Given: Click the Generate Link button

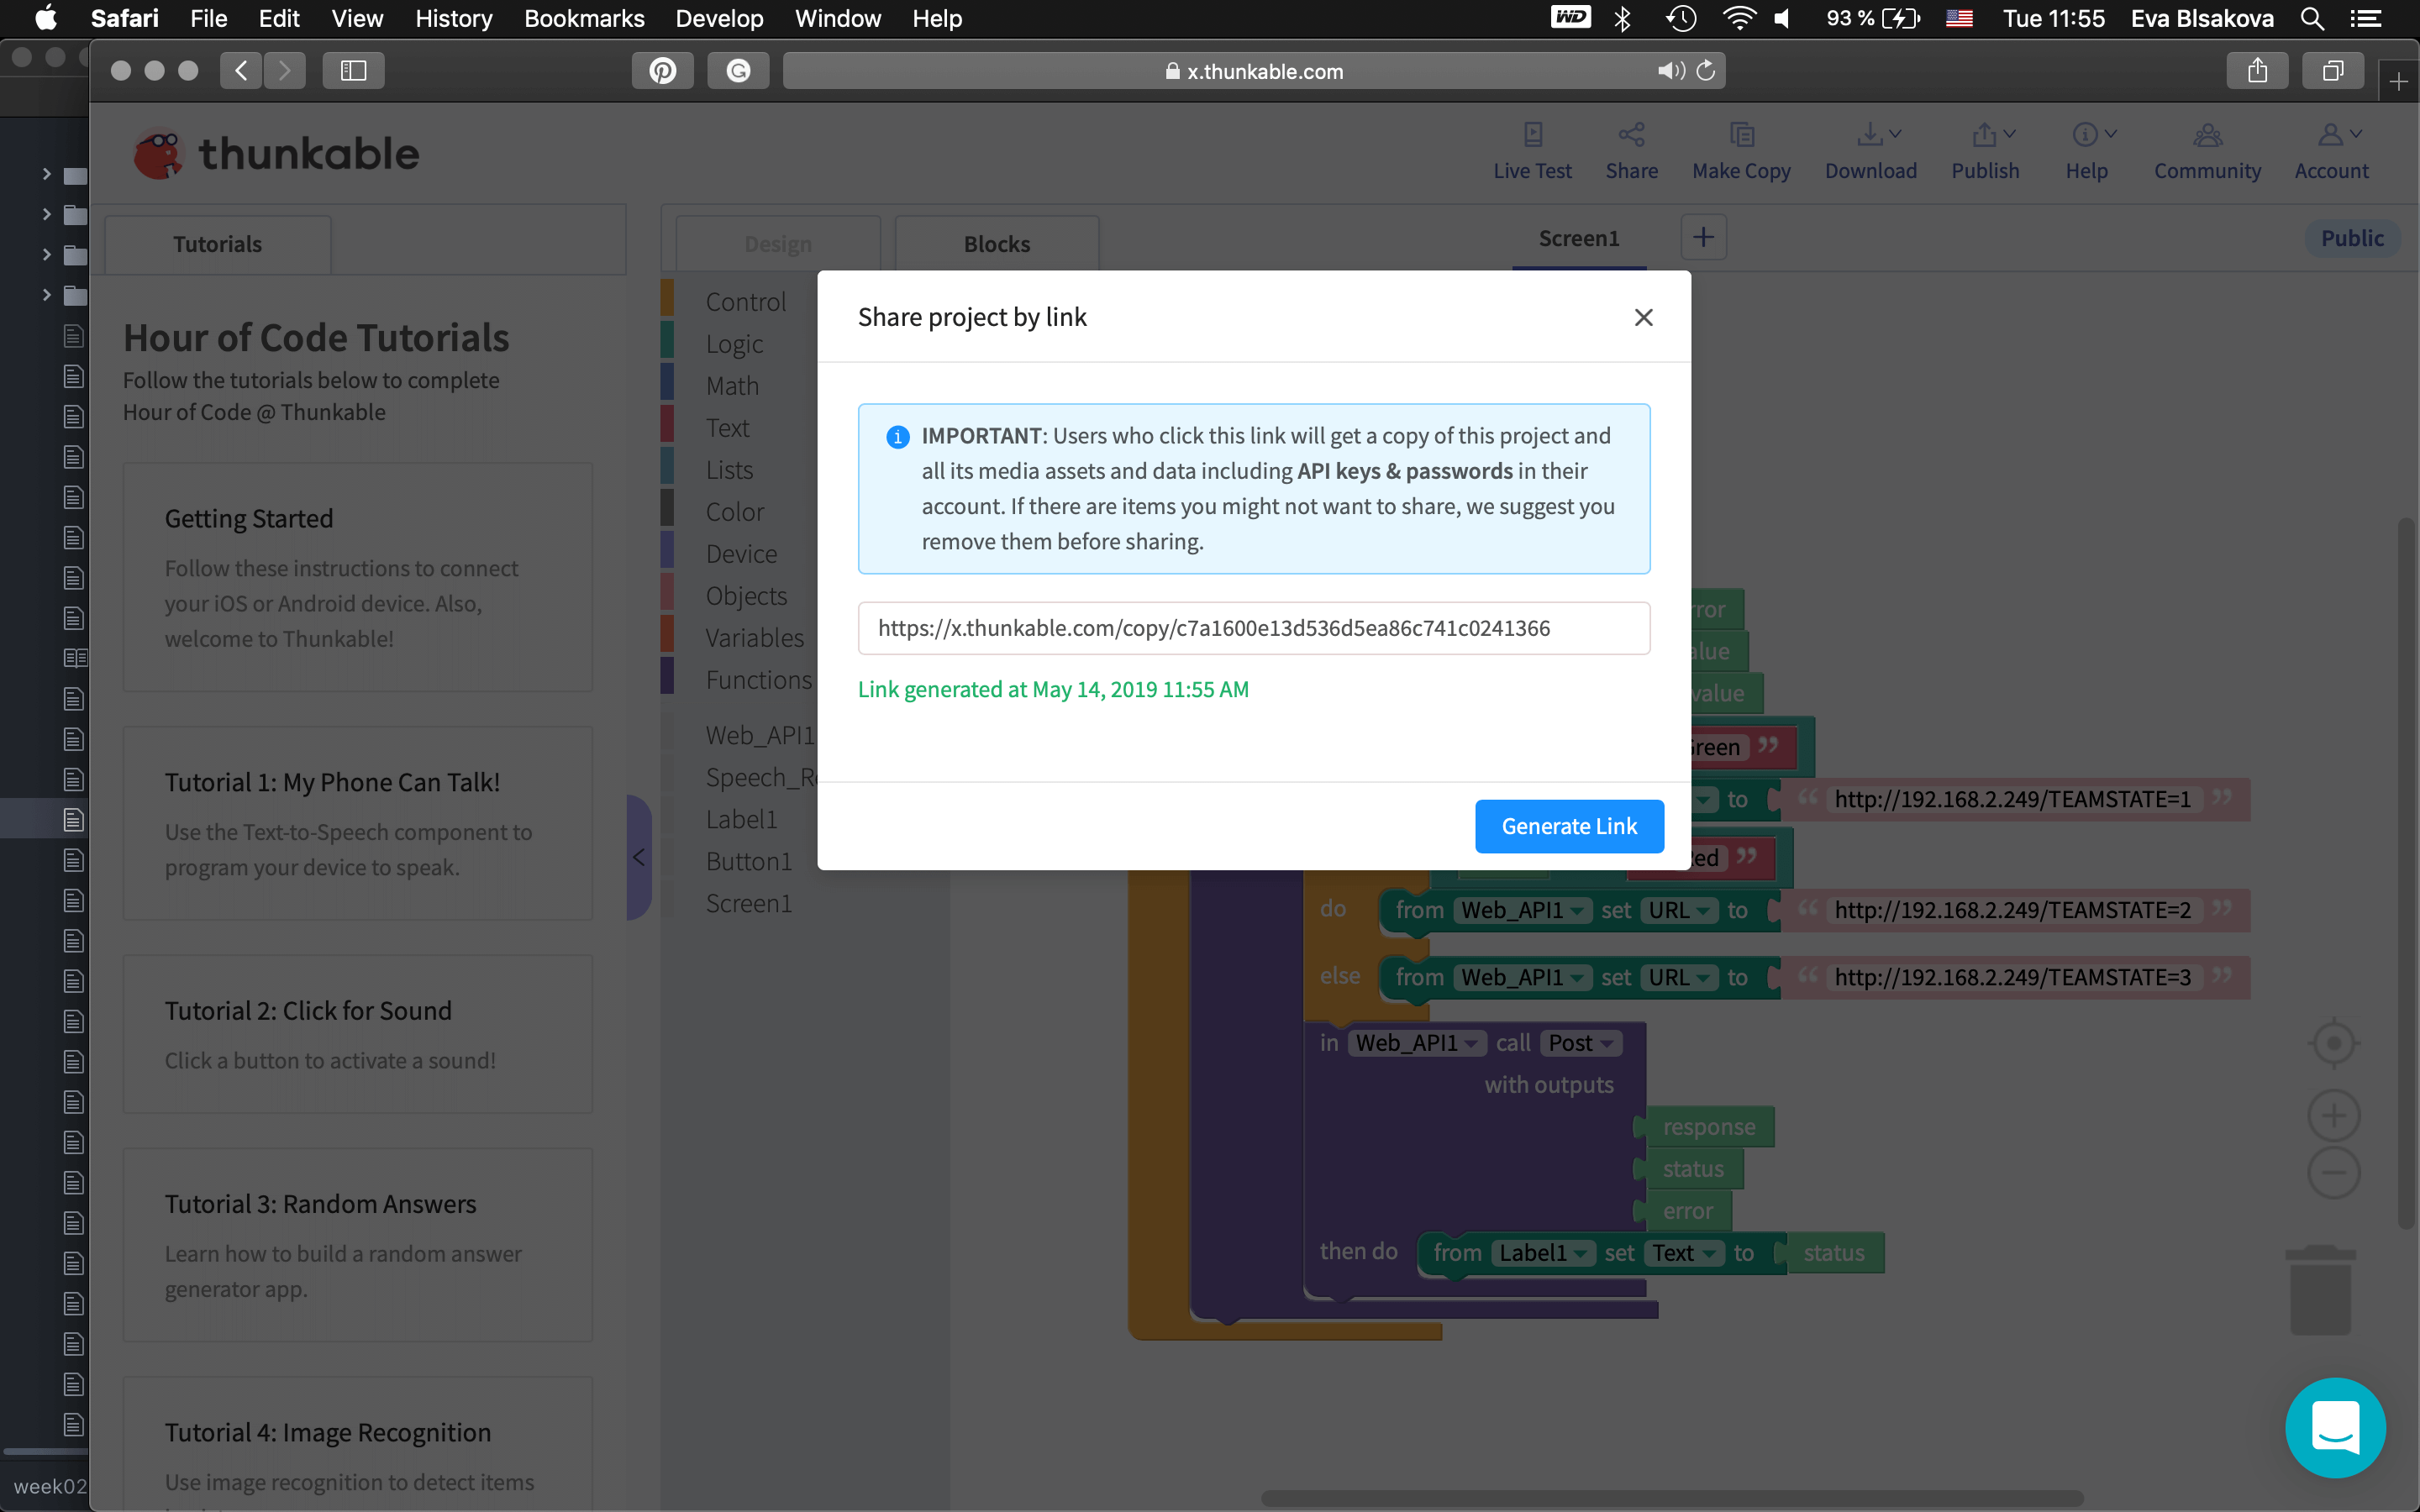Looking at the screenshot, I should point(1568,826).
